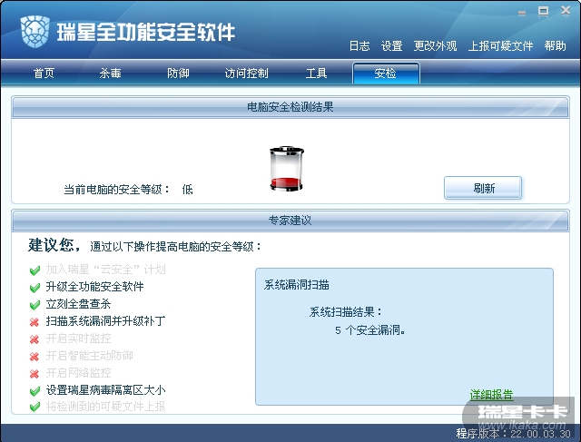Click the 5 个安全漏洞 result text

coord(369,329)
